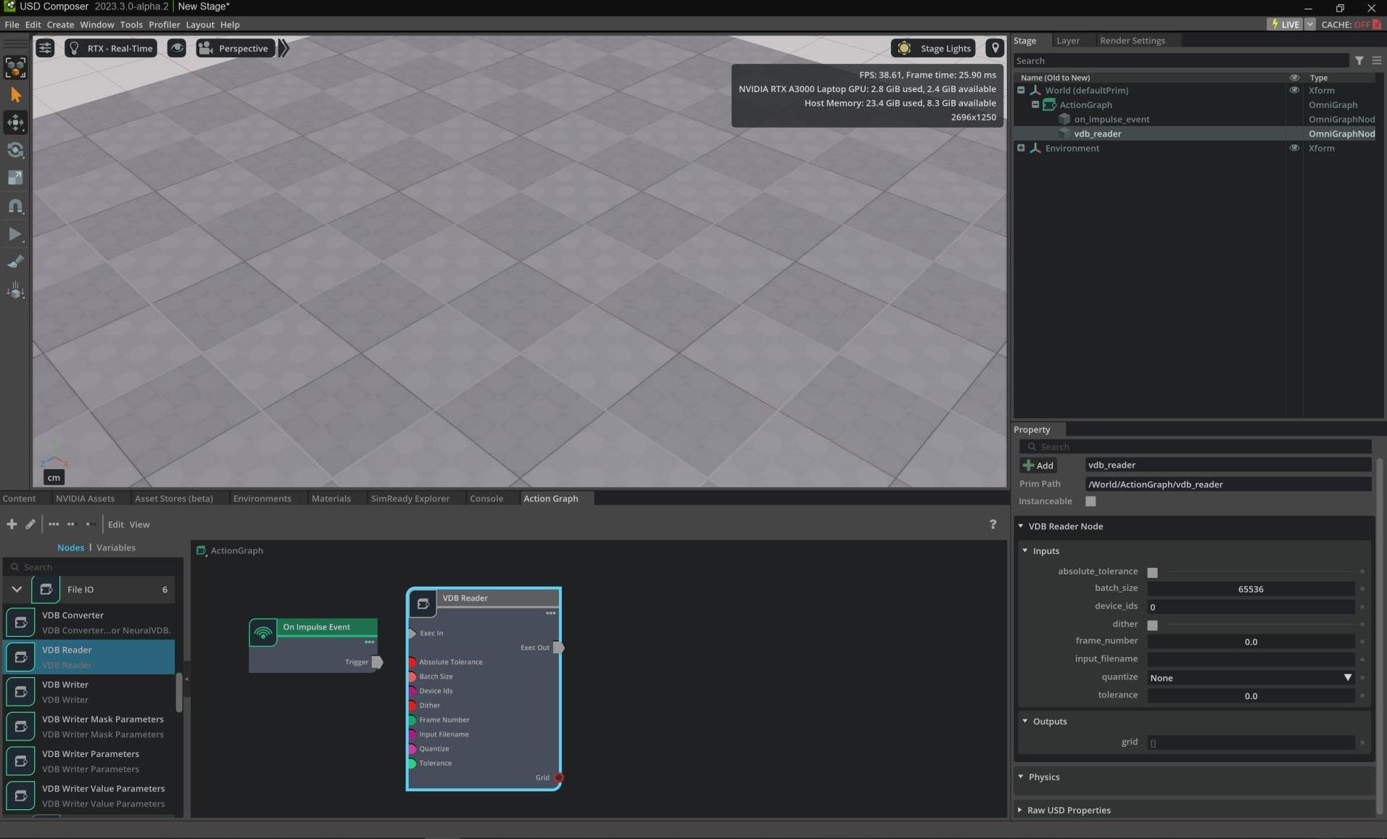
Task: Toggle the absolute_tolerance checkbox
Action: click(1152, 572)
